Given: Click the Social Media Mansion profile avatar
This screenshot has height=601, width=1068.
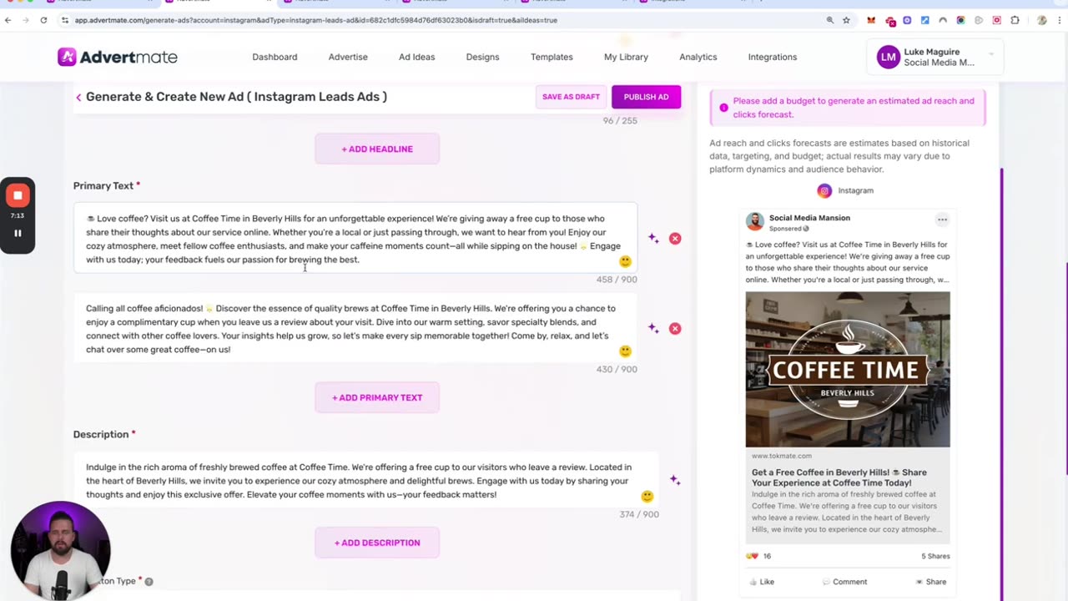Looking at the screenshot, I should point(755,222).
